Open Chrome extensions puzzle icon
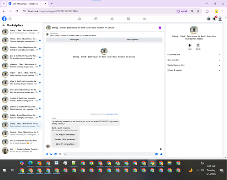The image size is (227, 180). tap(207, 11)
